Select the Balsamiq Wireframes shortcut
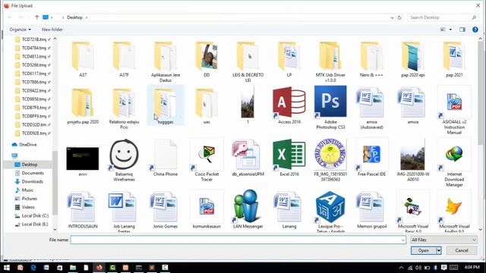 124,160
